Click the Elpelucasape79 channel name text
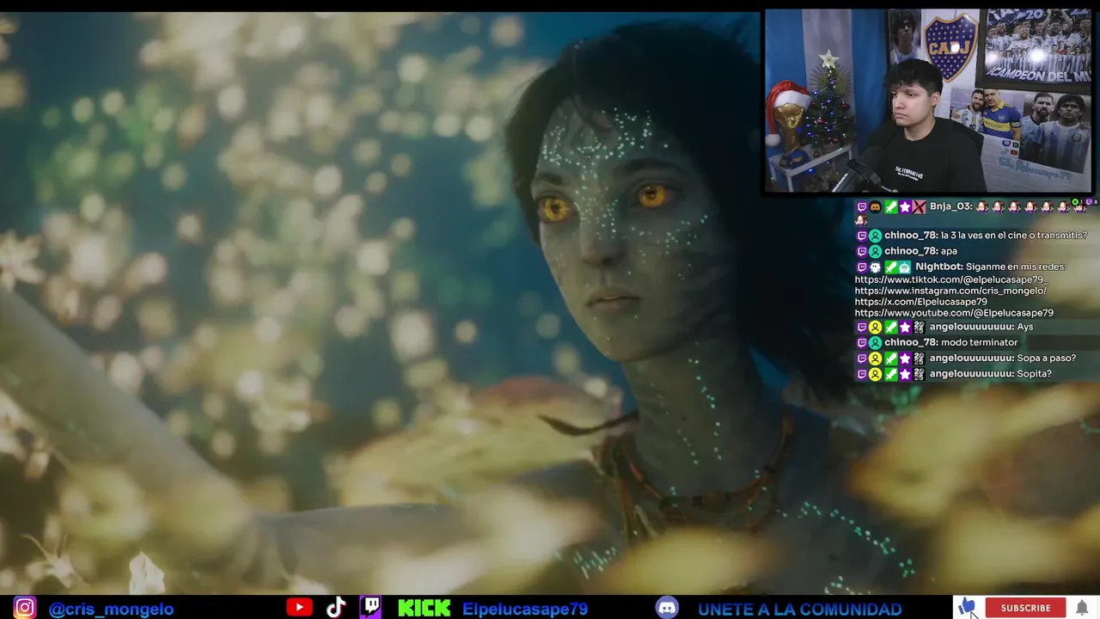 tap(525, 610)
